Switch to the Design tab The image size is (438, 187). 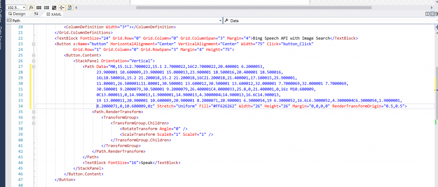point(17,14)
